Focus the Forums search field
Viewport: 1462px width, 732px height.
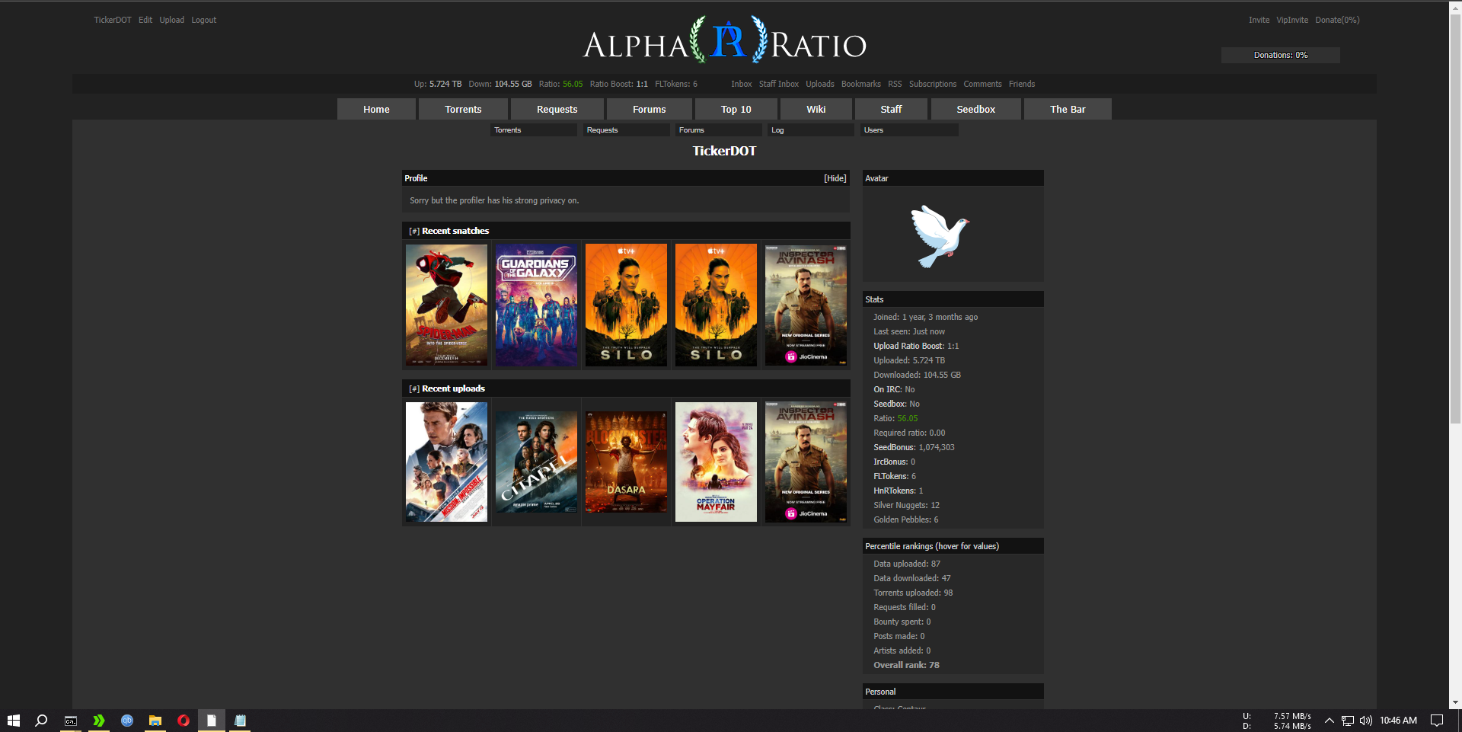point(719,130)
